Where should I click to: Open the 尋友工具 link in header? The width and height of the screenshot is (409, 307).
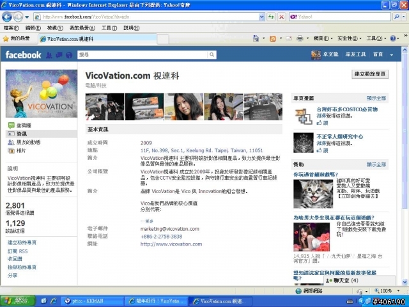pyautogui.click(x=355, y=54)
